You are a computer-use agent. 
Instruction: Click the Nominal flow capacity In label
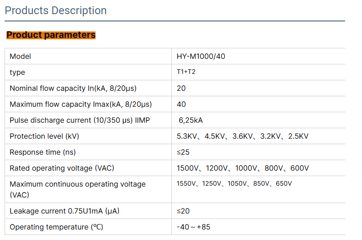point(73,89)
